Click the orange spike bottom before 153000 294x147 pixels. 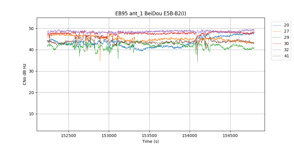(x=100, y=61)
